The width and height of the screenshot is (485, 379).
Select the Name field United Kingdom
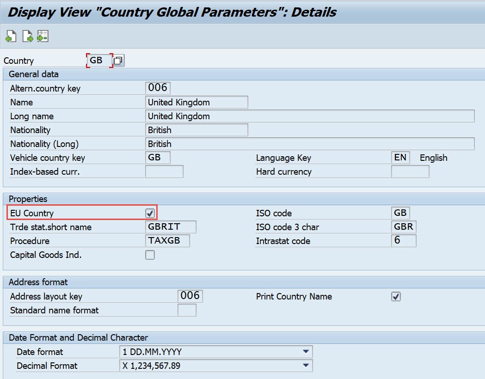coord(196,102)
